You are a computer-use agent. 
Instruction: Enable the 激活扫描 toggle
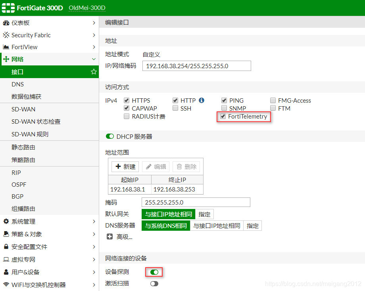(x=154, y=283)
